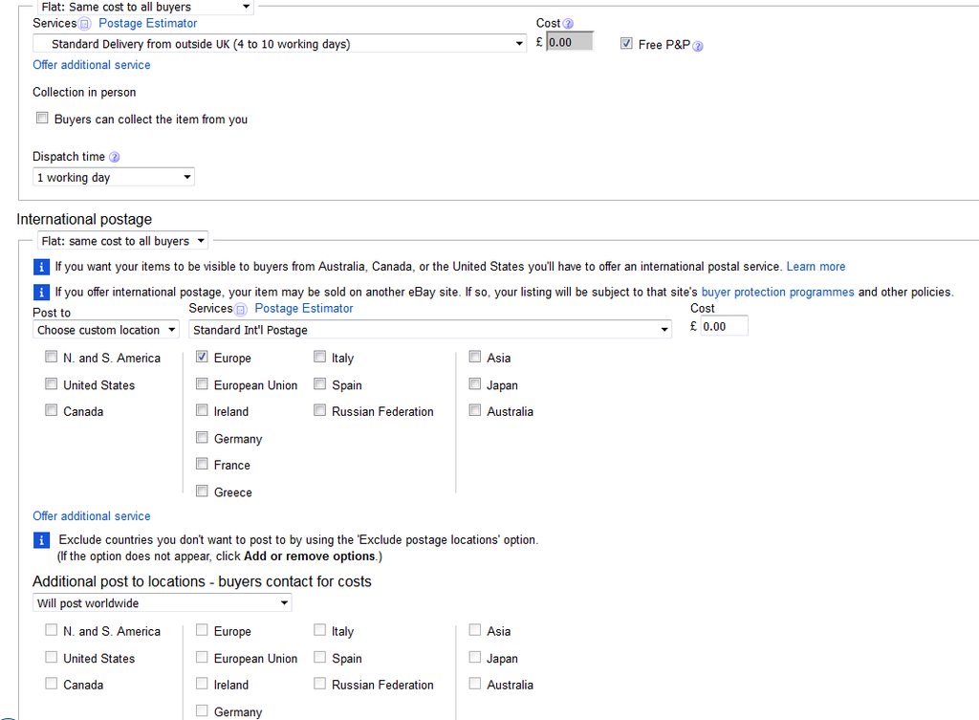The image size is (979, 720).
Task: Select Russian Federation in Post to list
Action: click(x=319, y=410)
